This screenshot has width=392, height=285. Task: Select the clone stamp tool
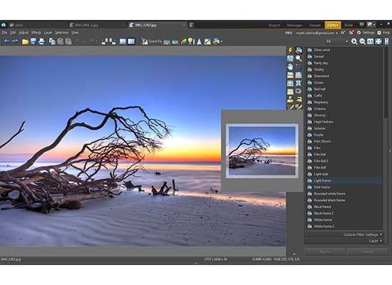pyautogui.click(x=290, y=100)
